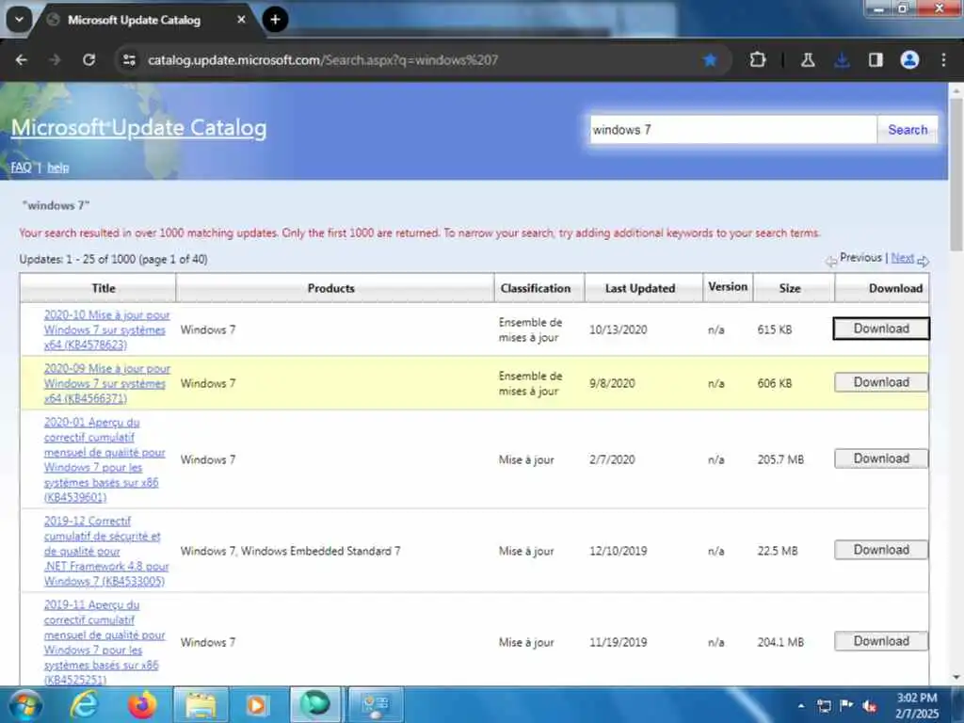Open the network tray icon
Screen dimensions: 964x723
click(824, 705)
